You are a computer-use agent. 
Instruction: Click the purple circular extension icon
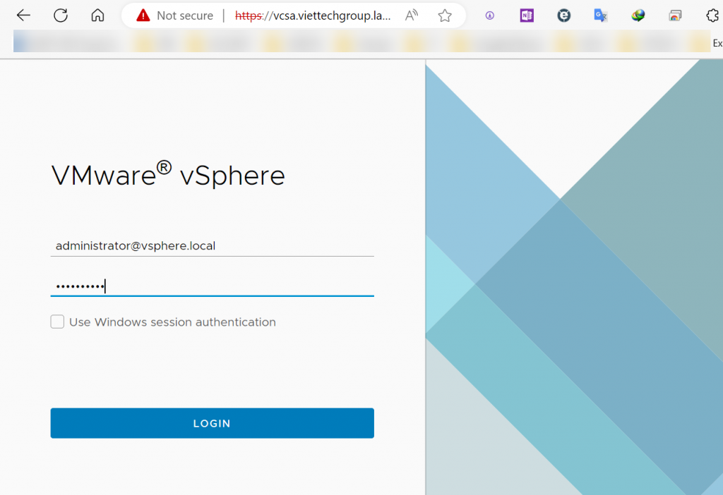coord(489,16)
